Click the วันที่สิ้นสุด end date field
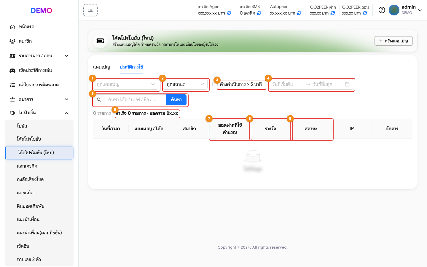 327,84
